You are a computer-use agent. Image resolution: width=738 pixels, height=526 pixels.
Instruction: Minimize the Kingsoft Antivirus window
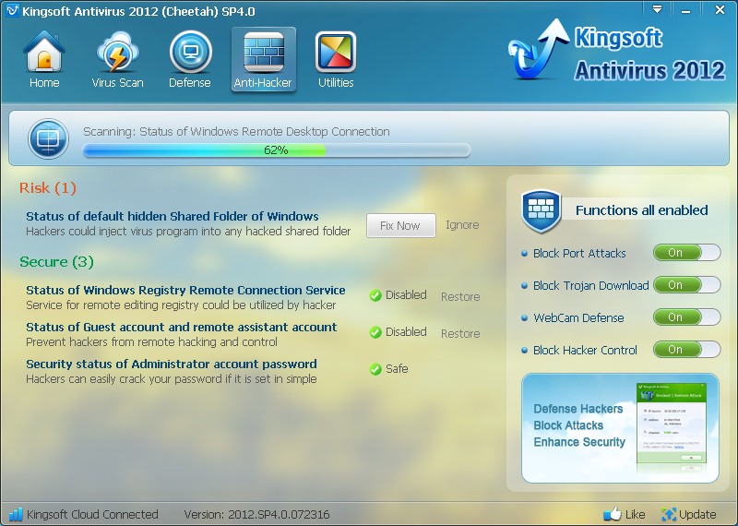(x=686, y=10)
